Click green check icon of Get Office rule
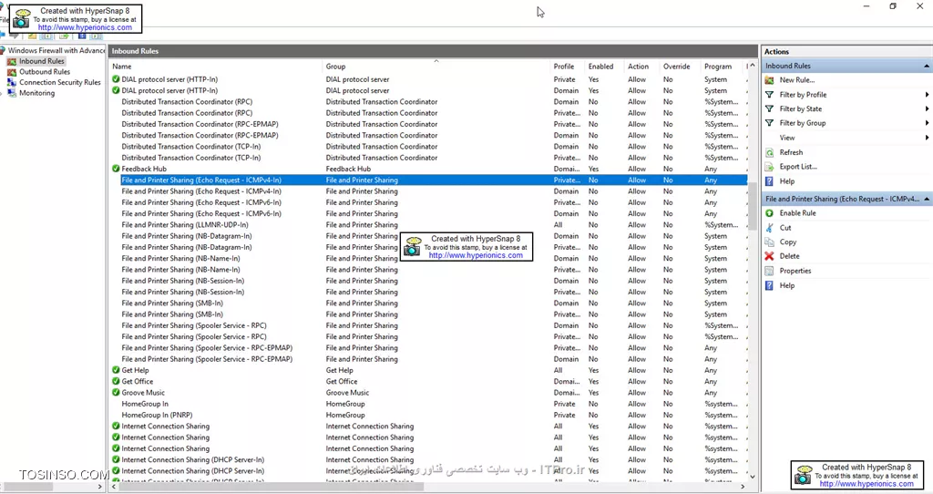933x494 pixels. pyautogui.click(x=116, y=382)
